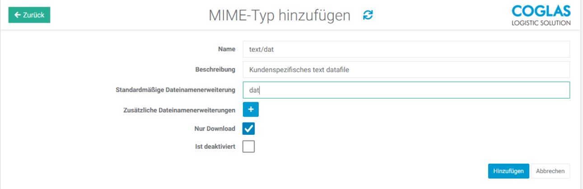Click the Zusätzliche Dateinamenerweiterungen label

(x=179, y=110)
